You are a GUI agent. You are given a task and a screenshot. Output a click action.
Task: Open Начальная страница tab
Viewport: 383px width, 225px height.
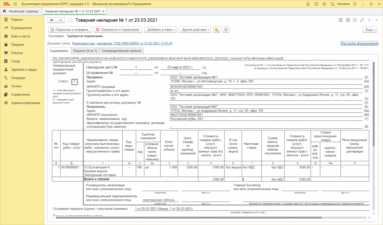coord(21,11)
